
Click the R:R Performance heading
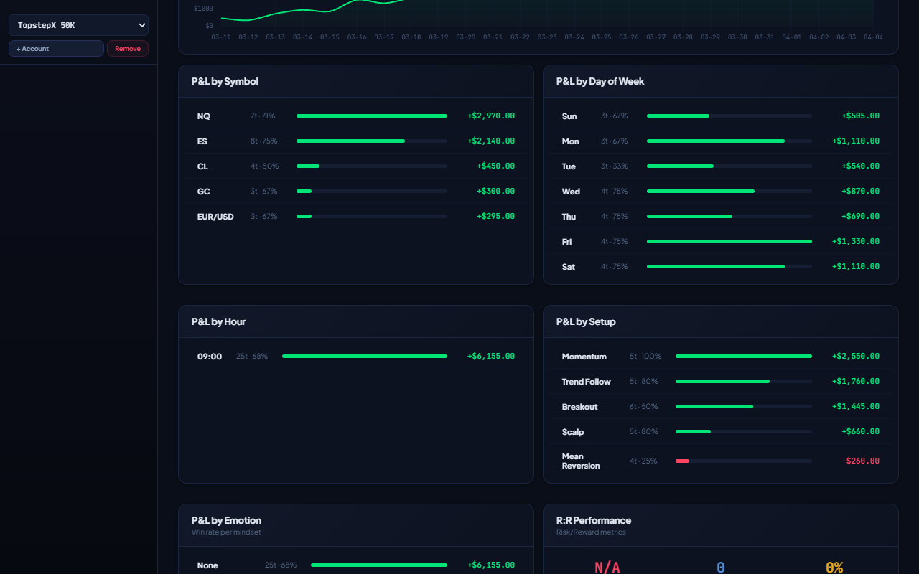coord(594,520)
